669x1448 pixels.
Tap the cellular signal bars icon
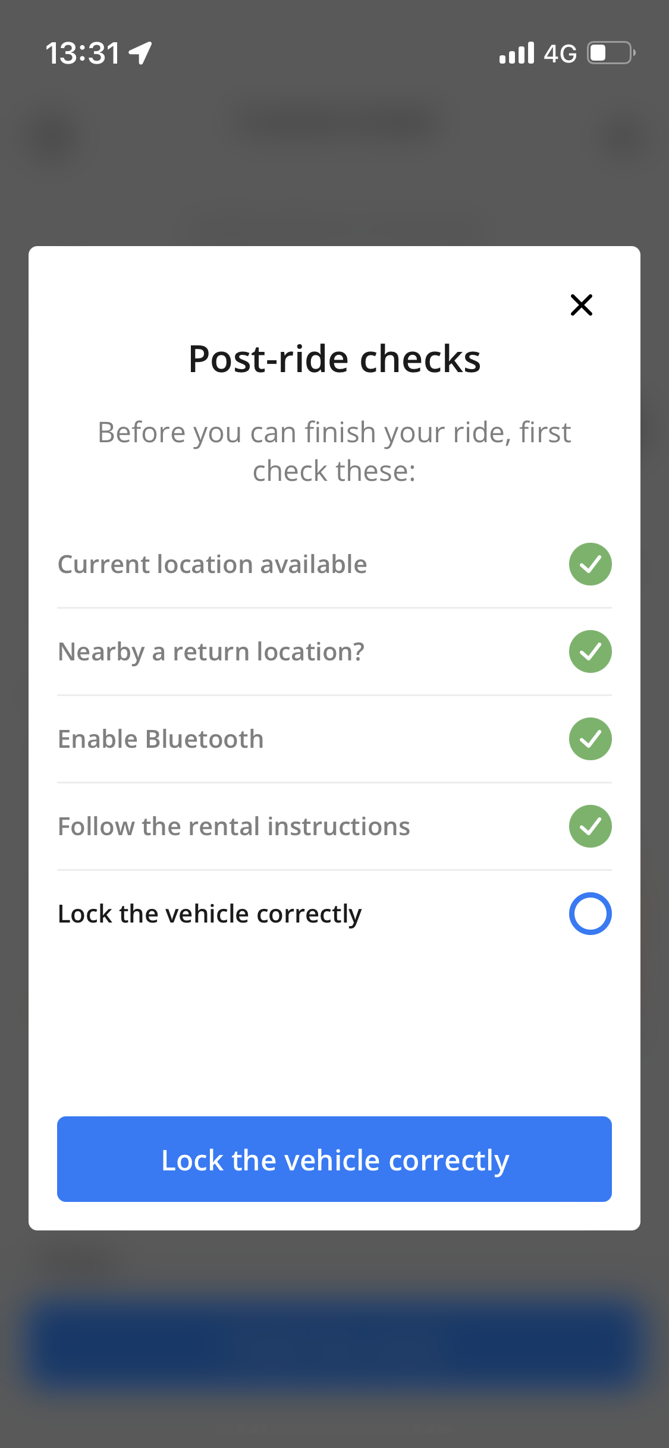[x=517, y=53]
